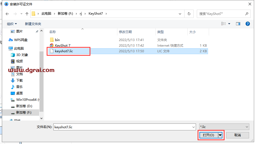
Task: Open 下载 folder in sidebar
Action: pyautogui.click(x=19, y=81)
